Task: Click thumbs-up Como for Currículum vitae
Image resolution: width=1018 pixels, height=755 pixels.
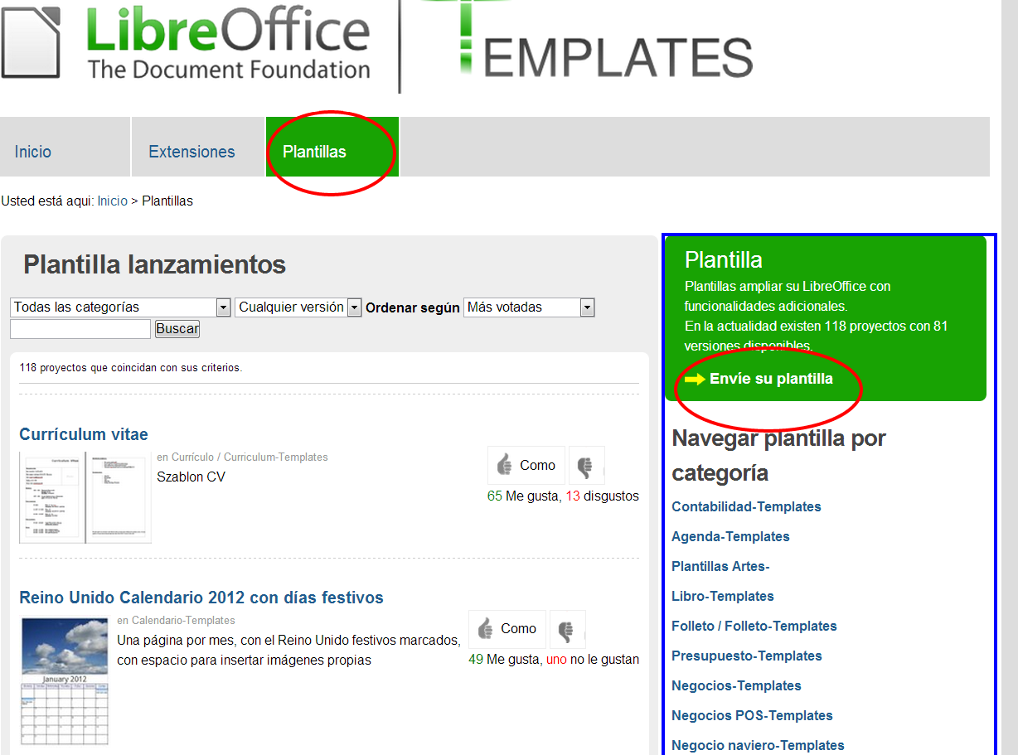Action: [526, 466]
